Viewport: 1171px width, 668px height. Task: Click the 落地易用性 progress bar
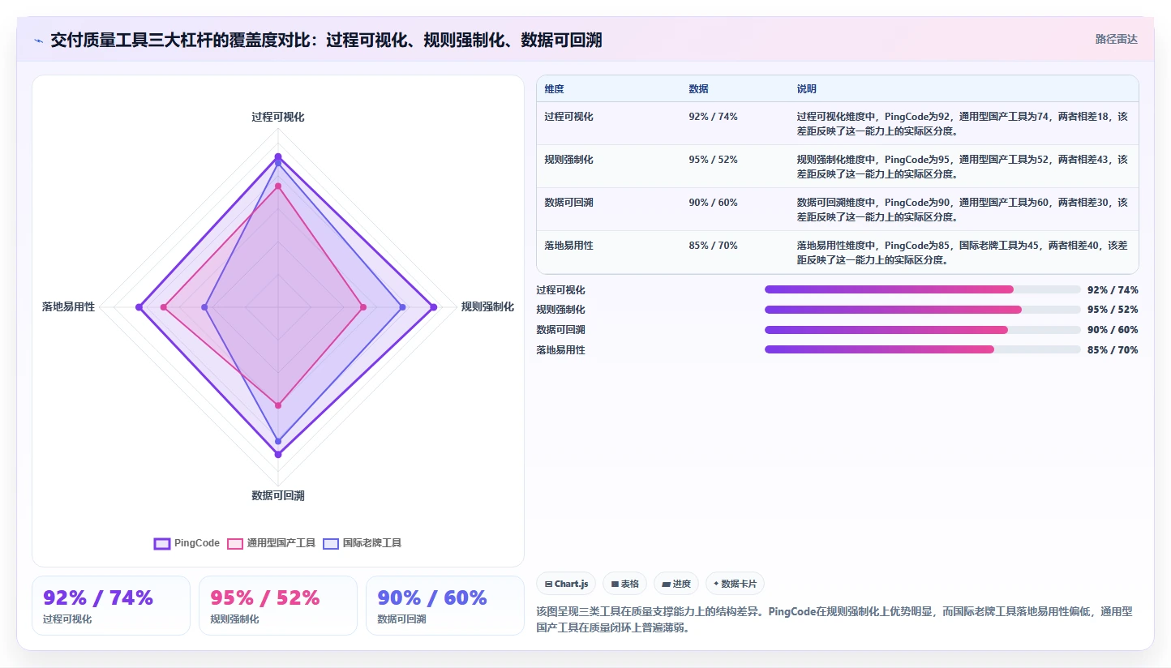(x=922, y=349)
